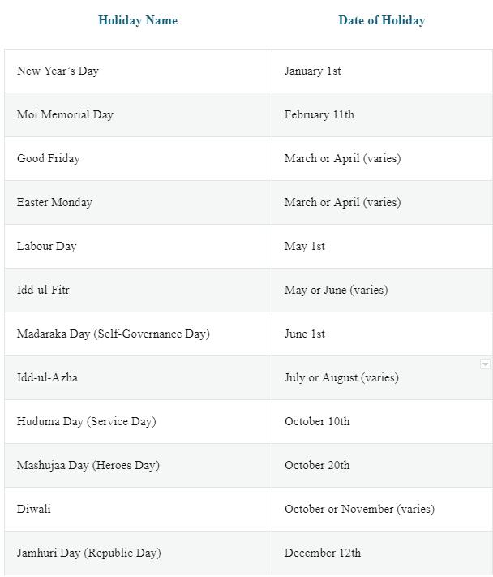493x577 pixels.
Task: Click the Holiday Name column header
Action: click(138, 20)
